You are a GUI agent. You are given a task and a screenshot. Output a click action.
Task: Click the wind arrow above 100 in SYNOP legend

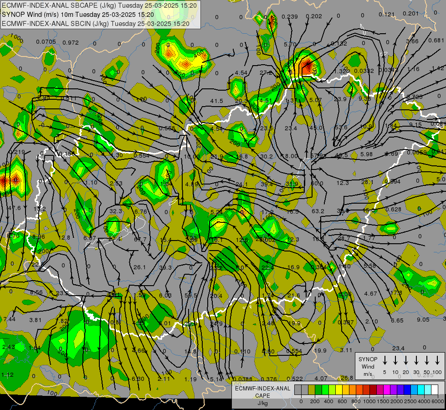[437, 360]
